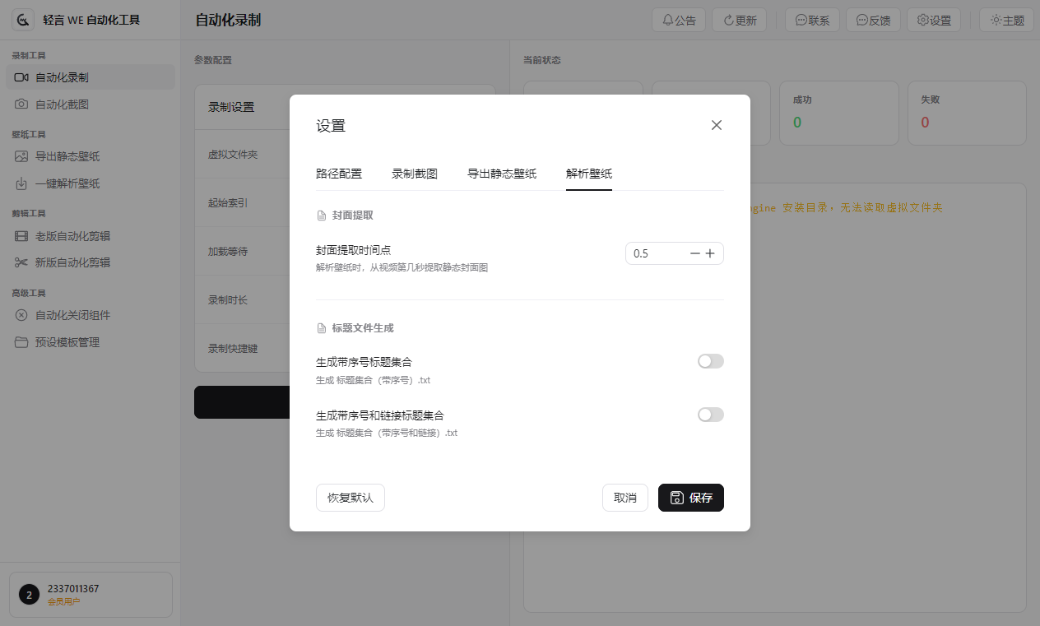Screen dimensions: 1040x626
Task: Switch to the 录制截图 tab
Action: (x=415, y=174)
